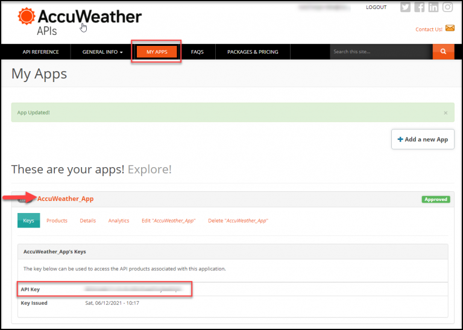This screenshot has height=330, width=463.
Task: Click the Contact Us envelope icon
Action: tap(450, 28)
